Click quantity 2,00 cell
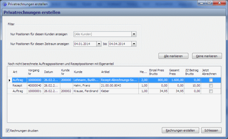 (x=143, y=80)
